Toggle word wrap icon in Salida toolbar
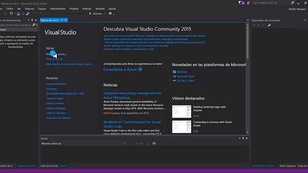Viewport: 308px width, 173px height. (x=154, y=144)
